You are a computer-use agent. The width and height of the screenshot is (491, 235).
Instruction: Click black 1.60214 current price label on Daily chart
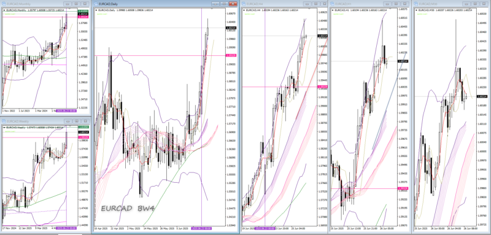tap(231, 28)
